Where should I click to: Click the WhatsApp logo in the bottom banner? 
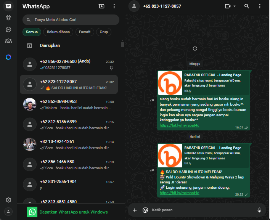point(32,212)
